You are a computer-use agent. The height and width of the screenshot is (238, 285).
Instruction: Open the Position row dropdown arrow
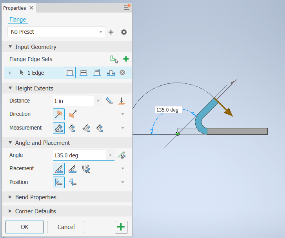[123, 182]
